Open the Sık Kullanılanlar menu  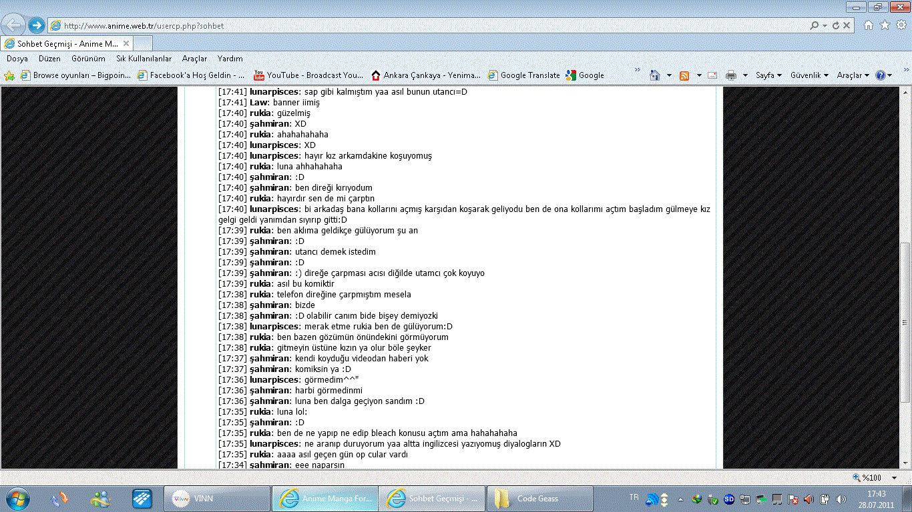[x=144, y=59]
